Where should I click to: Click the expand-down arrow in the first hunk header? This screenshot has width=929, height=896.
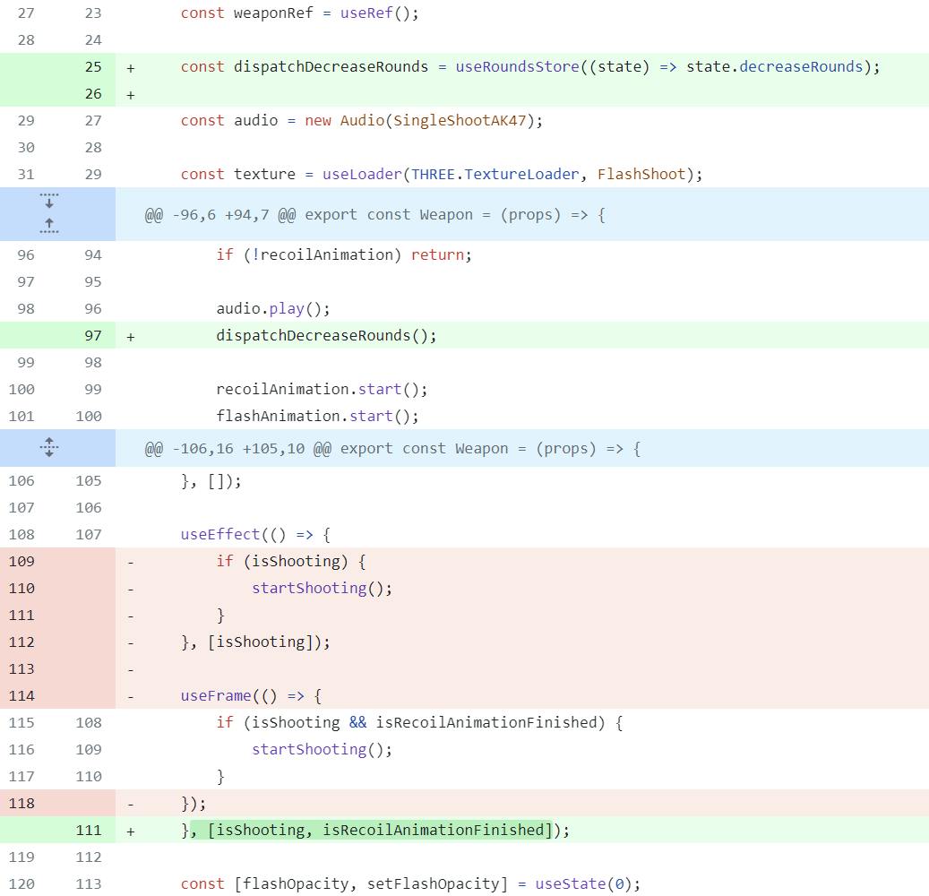49,201
